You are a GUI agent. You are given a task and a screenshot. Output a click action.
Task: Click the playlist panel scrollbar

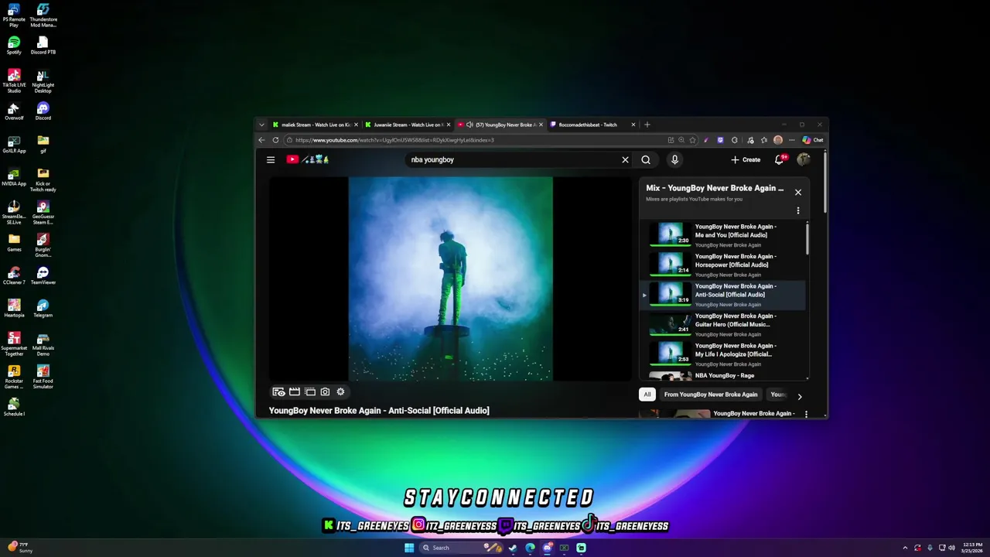pos(807,238)
